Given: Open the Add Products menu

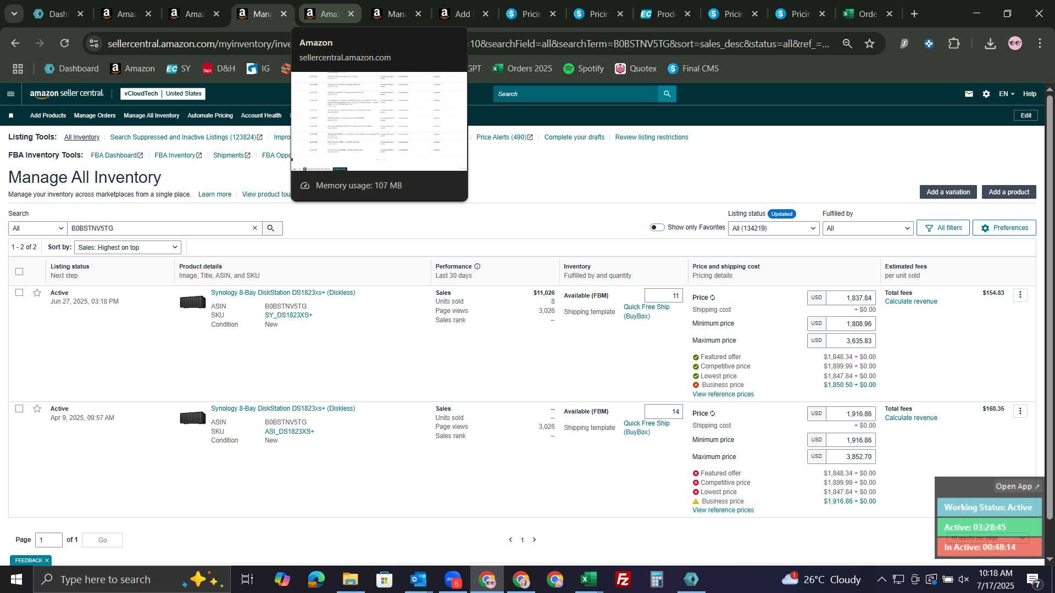Looking at the screenshot, I should click(48, 115).
